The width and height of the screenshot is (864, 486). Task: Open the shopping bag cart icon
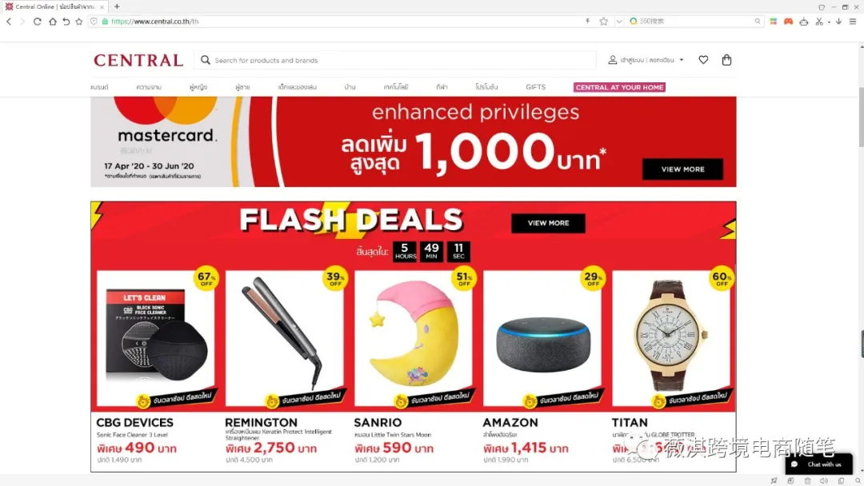pyautogui.click(x=726, y=60)
